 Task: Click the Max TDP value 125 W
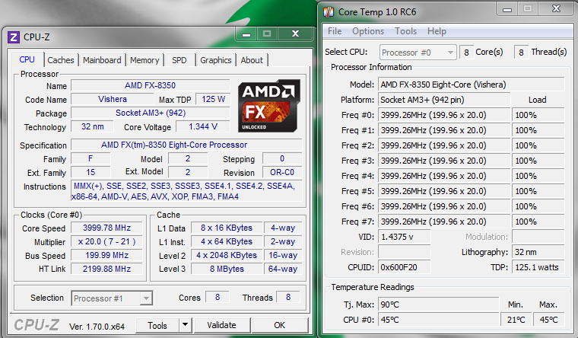tap(213, 99)
